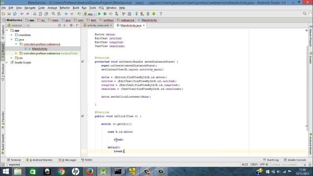Click the SDK Manager icon
The width and height of the screenshot is (313, 176).
click(148, 14)
